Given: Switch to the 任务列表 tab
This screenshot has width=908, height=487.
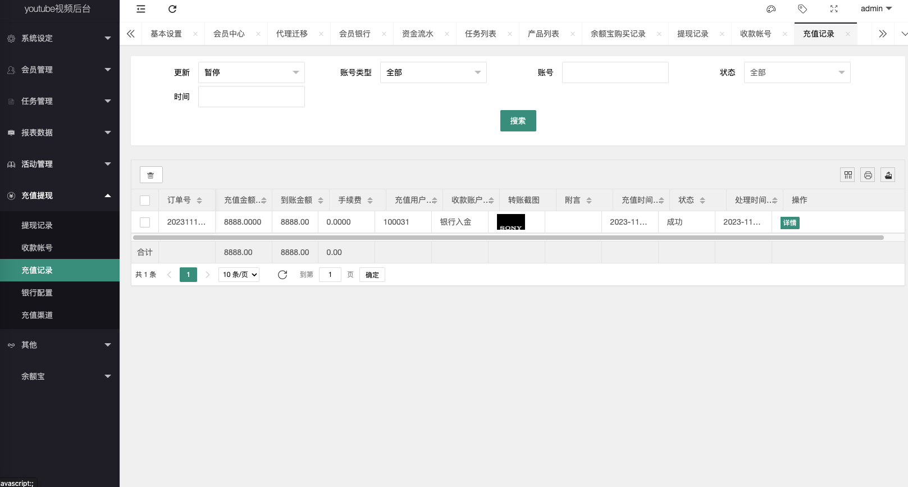Looking at the screenshot, I should tap(481, 34).
